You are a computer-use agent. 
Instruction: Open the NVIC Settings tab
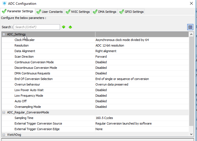click(78, 12)
